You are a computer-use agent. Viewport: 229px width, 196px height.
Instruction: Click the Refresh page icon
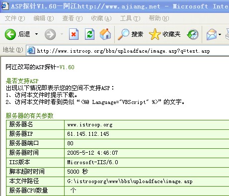(x=89, y=34)
